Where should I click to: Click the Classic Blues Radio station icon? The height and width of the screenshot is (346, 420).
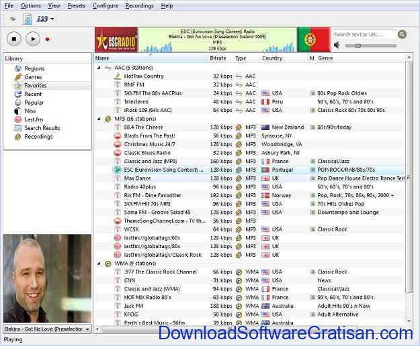(x=118, y=153)
